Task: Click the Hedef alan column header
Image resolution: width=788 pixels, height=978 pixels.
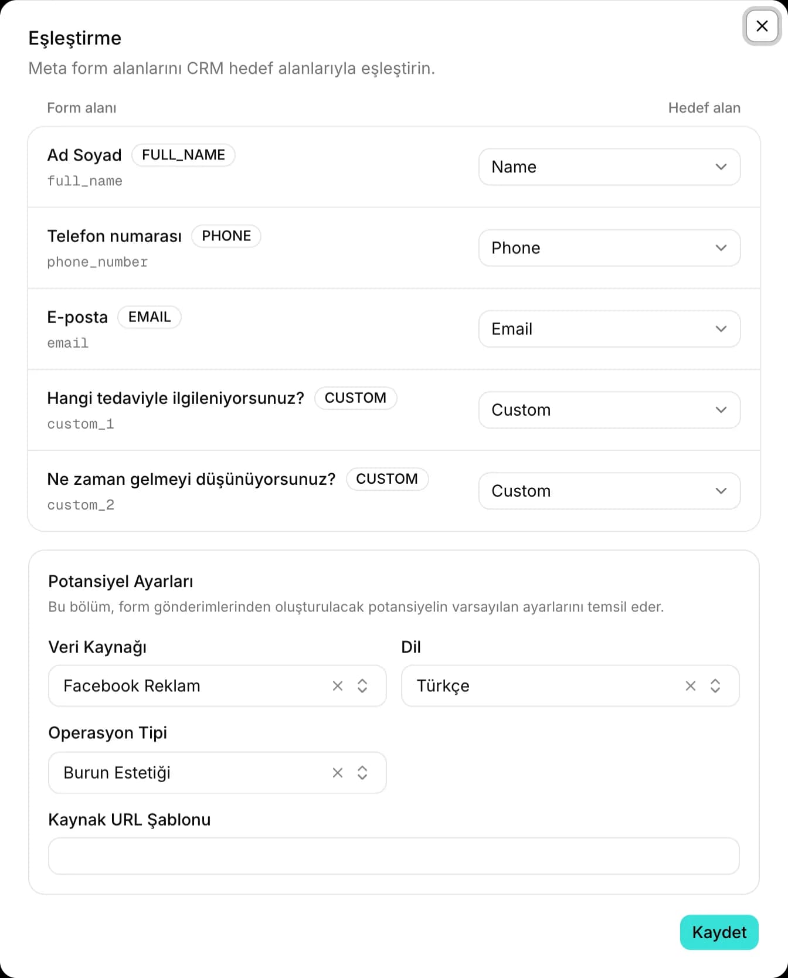Action: (704, 108)
